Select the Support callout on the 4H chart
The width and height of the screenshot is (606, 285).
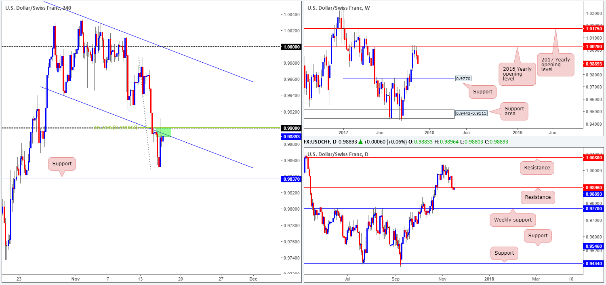coord(62,164)
